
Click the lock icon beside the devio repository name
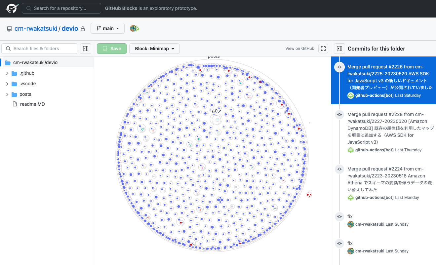[x=83, y=28]
